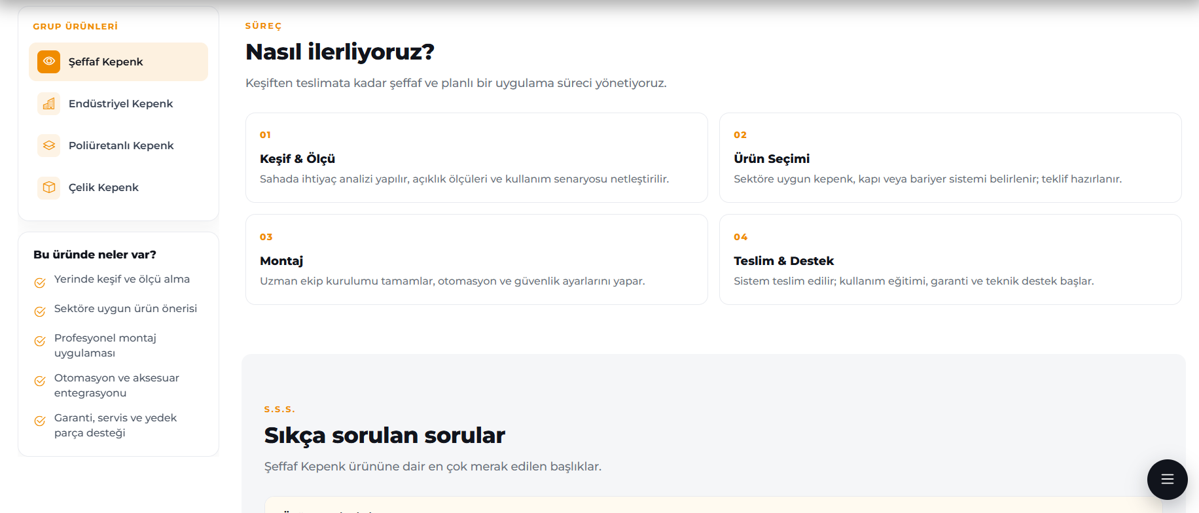
Task: Click the FAQ subtitle about Şeffaf Kepenk ürününe
Action: 433,467
